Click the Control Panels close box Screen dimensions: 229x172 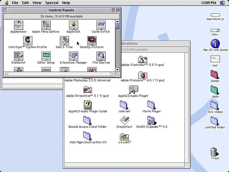click(x=5, y=10)
